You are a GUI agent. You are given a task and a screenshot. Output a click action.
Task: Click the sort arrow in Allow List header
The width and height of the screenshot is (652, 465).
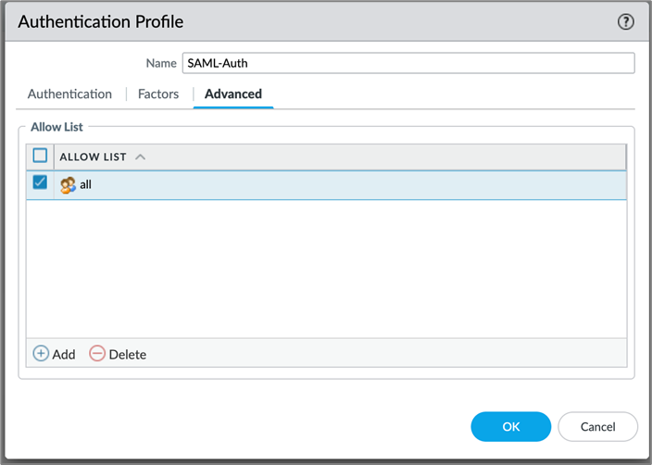[141, 157]
